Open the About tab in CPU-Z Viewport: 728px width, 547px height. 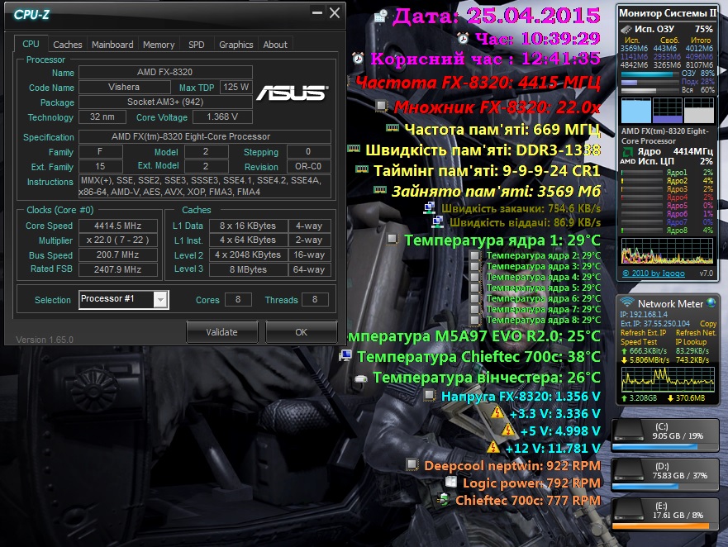pos(275,45)
